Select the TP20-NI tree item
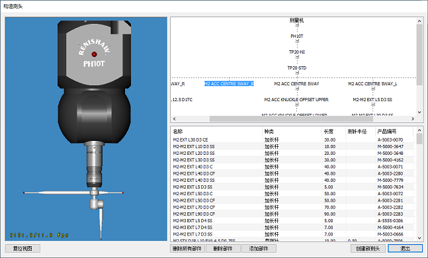Screen dimensions: 428x258 (x=297, y=52)
